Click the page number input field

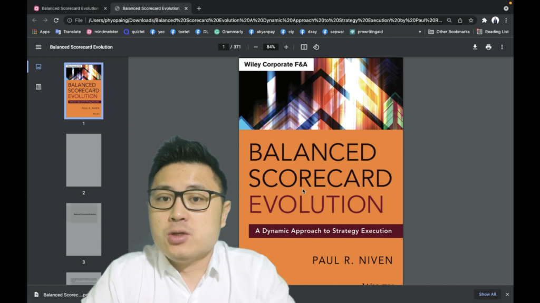[224, 47]
